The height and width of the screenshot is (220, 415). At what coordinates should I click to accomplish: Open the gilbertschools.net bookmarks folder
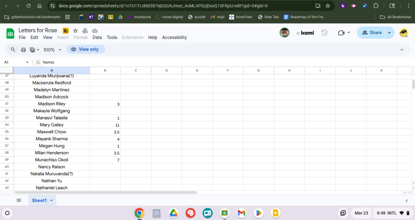(33, 17)
